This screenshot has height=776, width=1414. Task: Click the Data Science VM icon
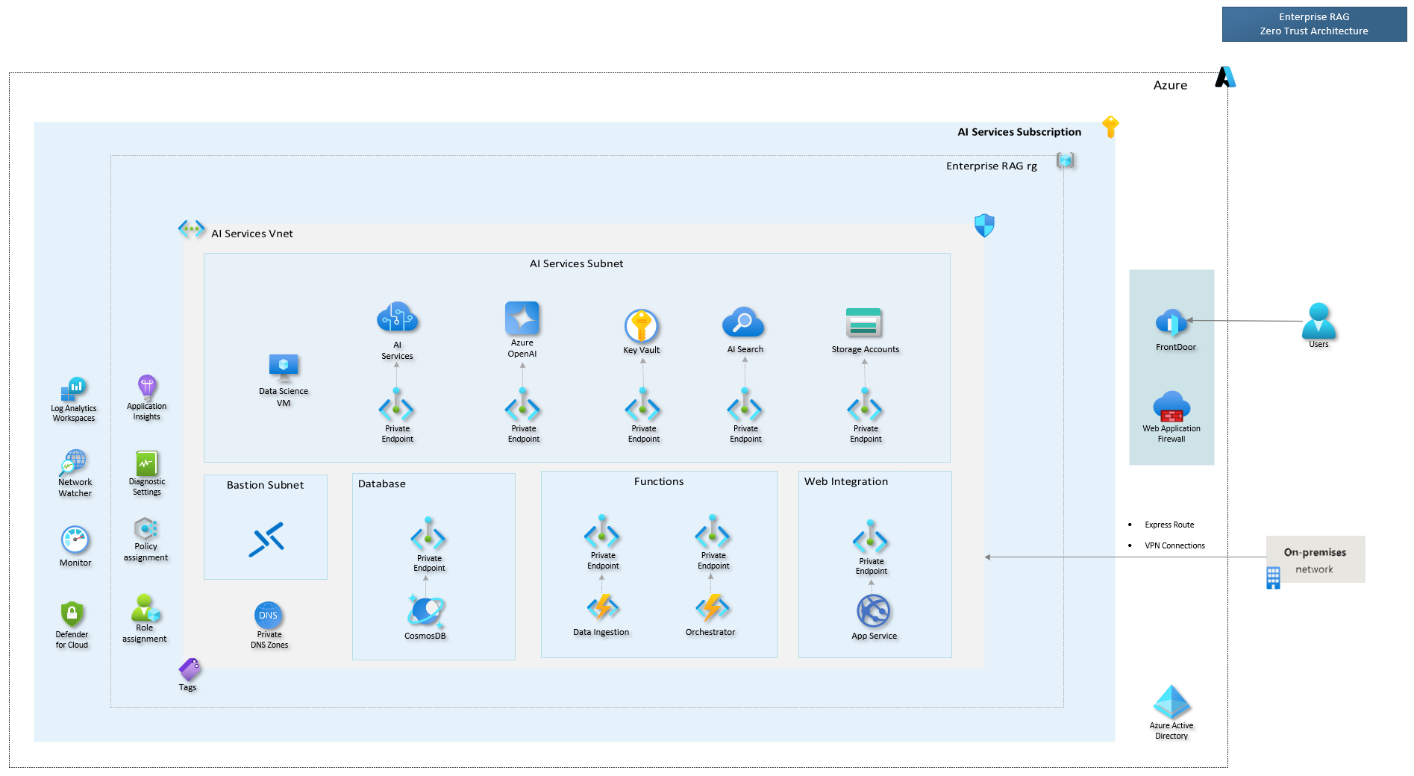pos(284,368)
